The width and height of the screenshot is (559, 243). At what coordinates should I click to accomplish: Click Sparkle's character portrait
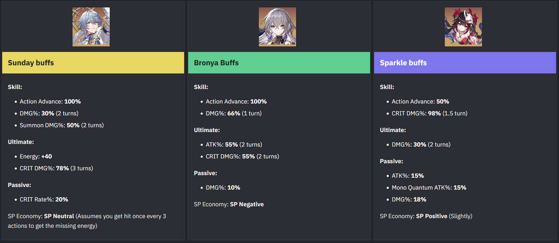tap(463, 27)
